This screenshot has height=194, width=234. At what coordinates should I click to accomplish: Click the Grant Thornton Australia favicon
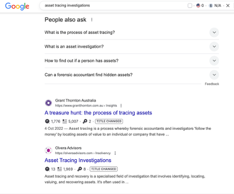(48, 103)
